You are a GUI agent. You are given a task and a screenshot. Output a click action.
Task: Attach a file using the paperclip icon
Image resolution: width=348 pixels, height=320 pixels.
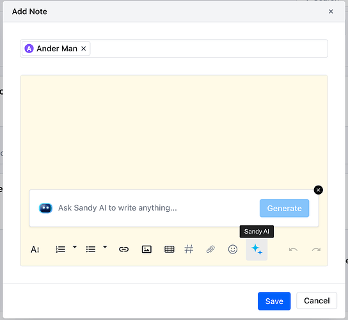(x=210, y=250)
